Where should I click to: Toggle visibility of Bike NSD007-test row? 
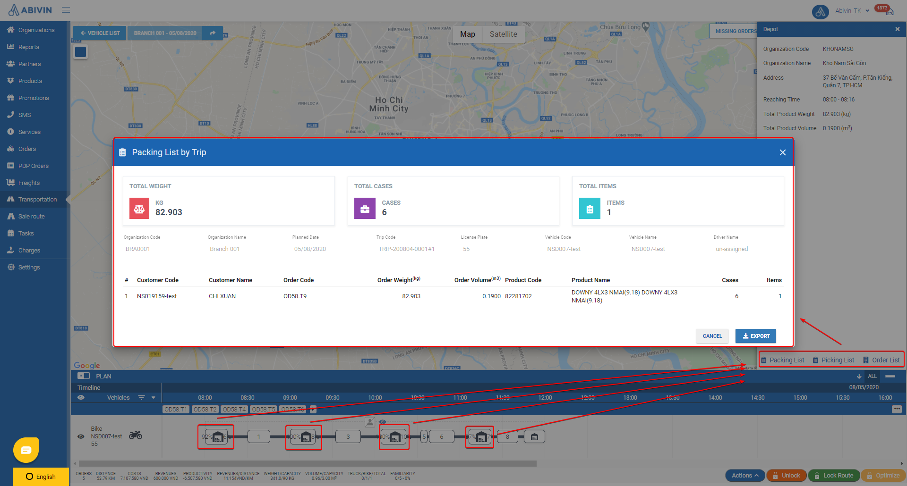[81, 436]
